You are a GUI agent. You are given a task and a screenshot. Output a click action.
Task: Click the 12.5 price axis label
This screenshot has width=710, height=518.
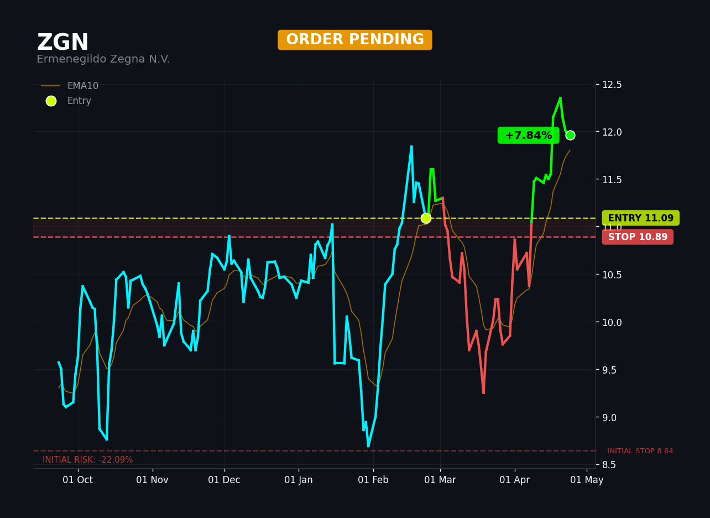coord(612,85)
